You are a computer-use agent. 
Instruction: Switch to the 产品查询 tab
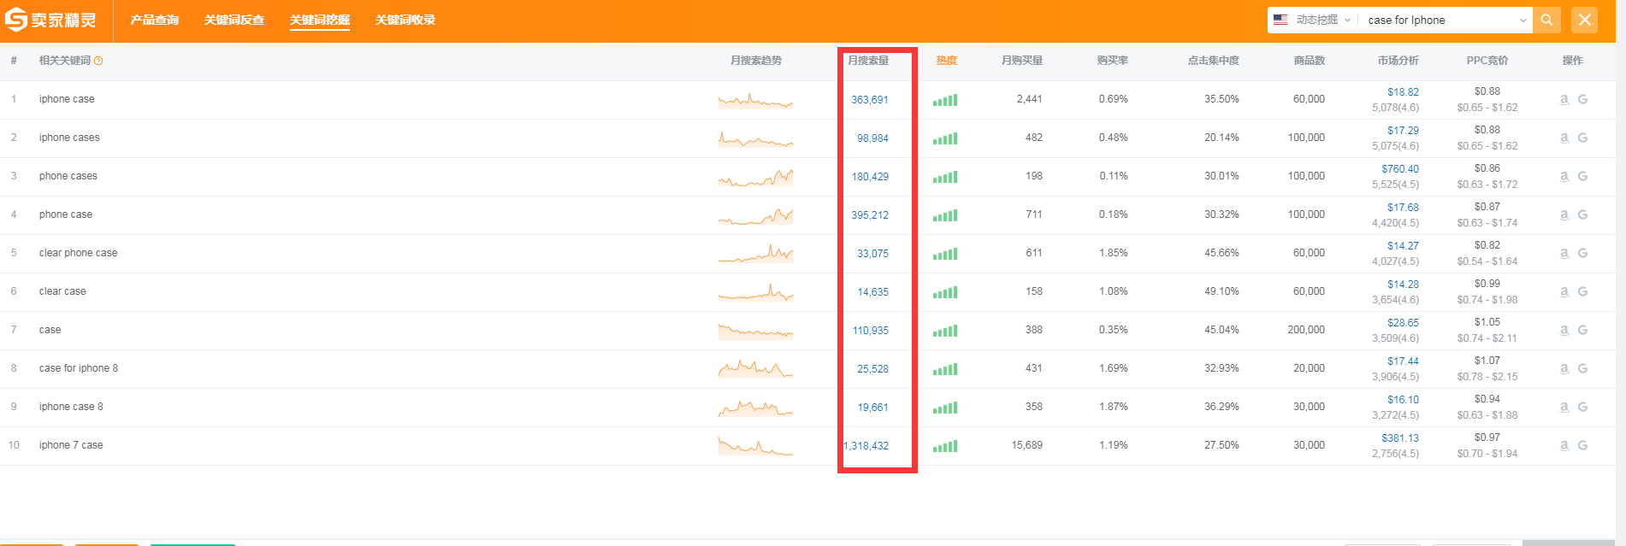click(154, 20)
